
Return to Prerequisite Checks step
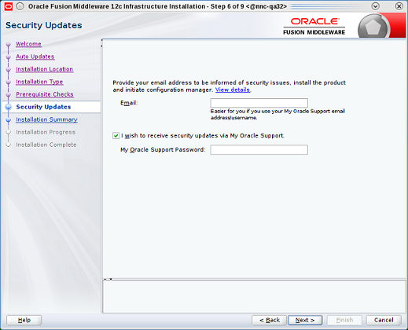[x=45, y=94]
